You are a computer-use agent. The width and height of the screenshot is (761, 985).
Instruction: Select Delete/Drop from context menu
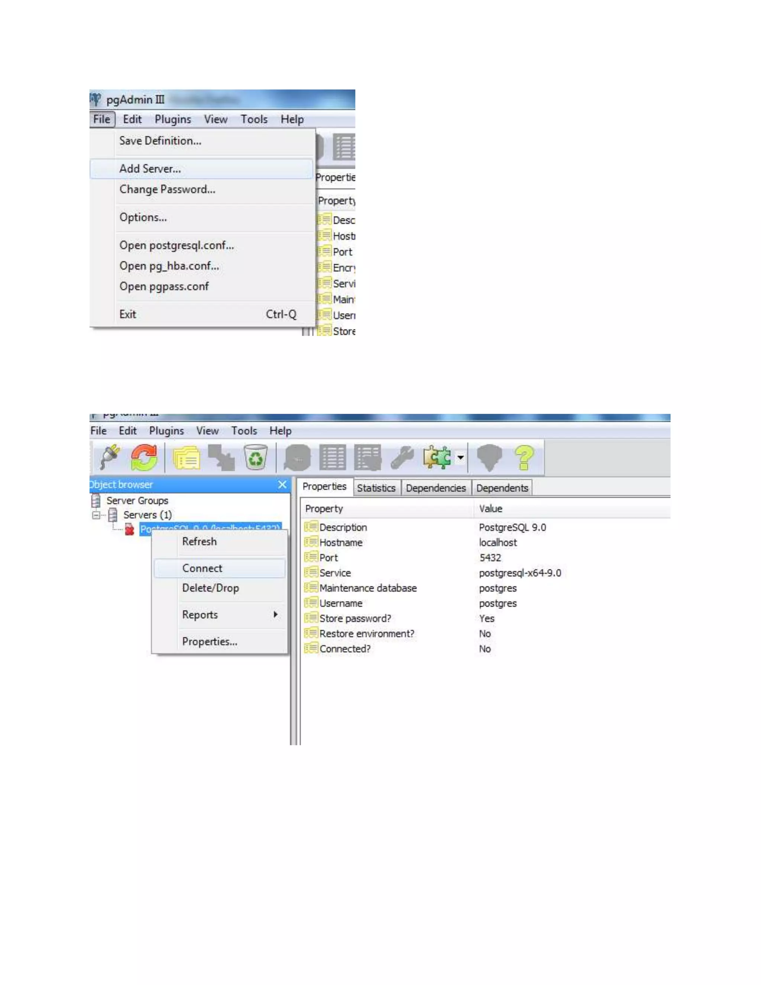[x=211, y=588]
